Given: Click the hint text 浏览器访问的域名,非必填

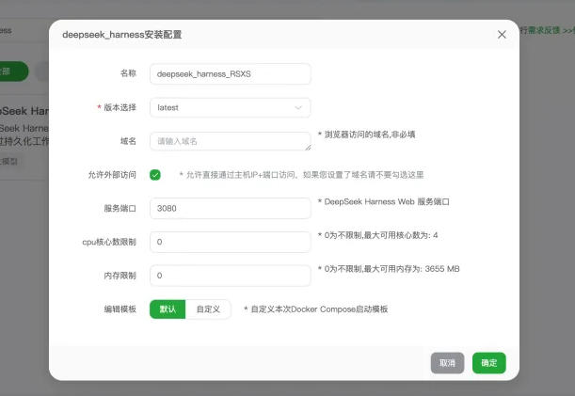Looking at the screenshot, I should point(367,135).
